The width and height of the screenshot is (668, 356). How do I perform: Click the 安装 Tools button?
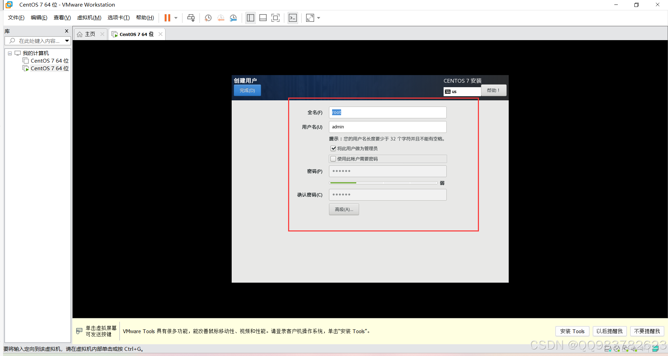[572, 331]
